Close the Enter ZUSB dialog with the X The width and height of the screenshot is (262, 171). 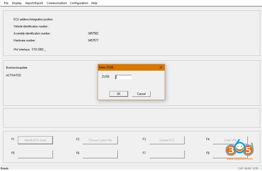161,67
